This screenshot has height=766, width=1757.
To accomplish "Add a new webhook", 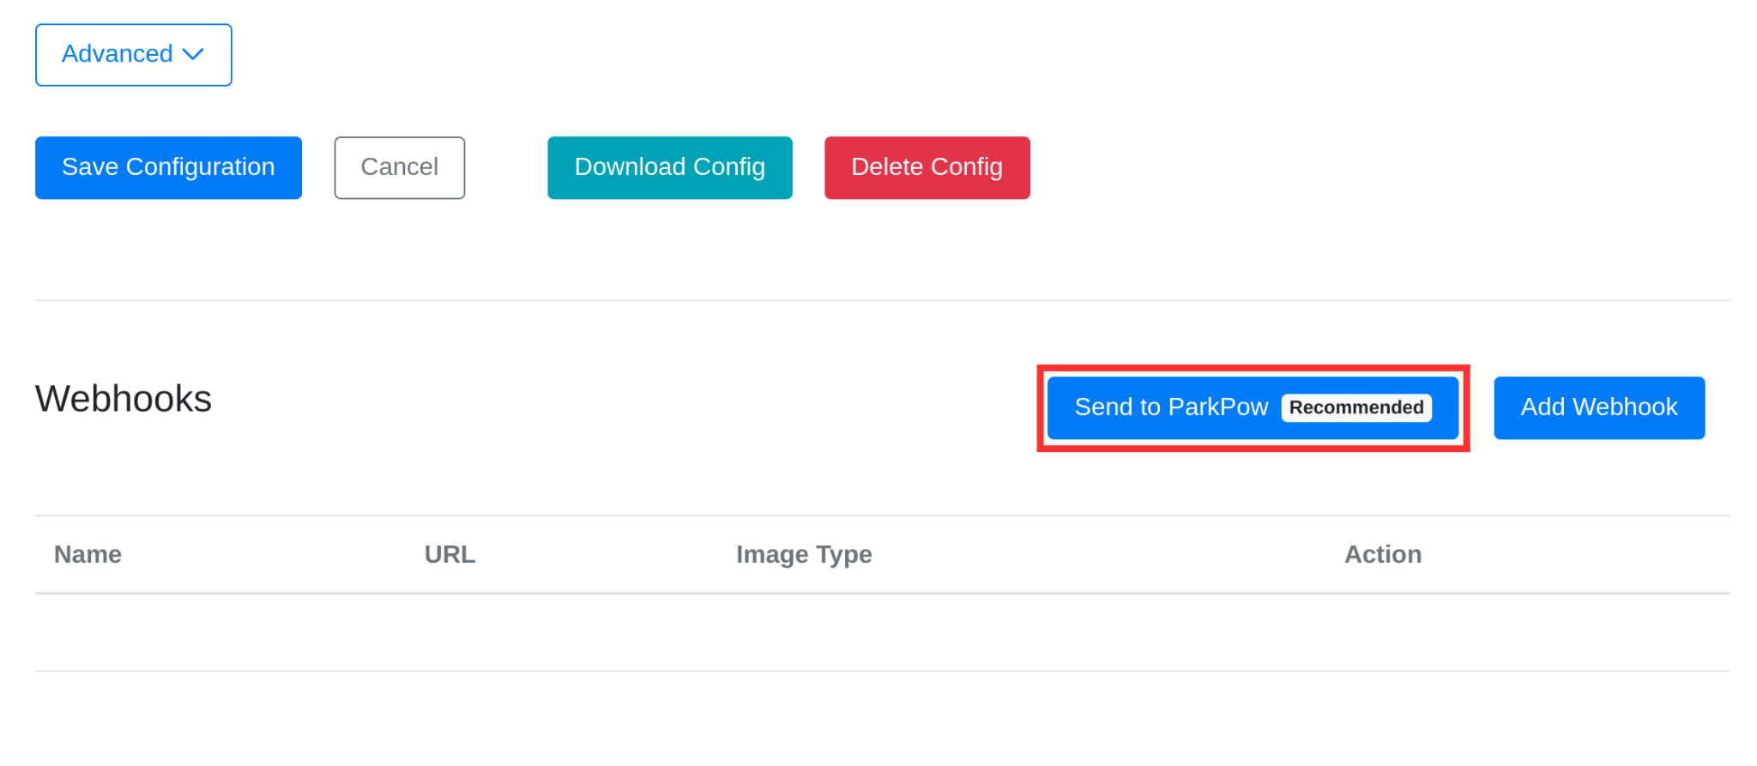I will tap(1598, 407).
